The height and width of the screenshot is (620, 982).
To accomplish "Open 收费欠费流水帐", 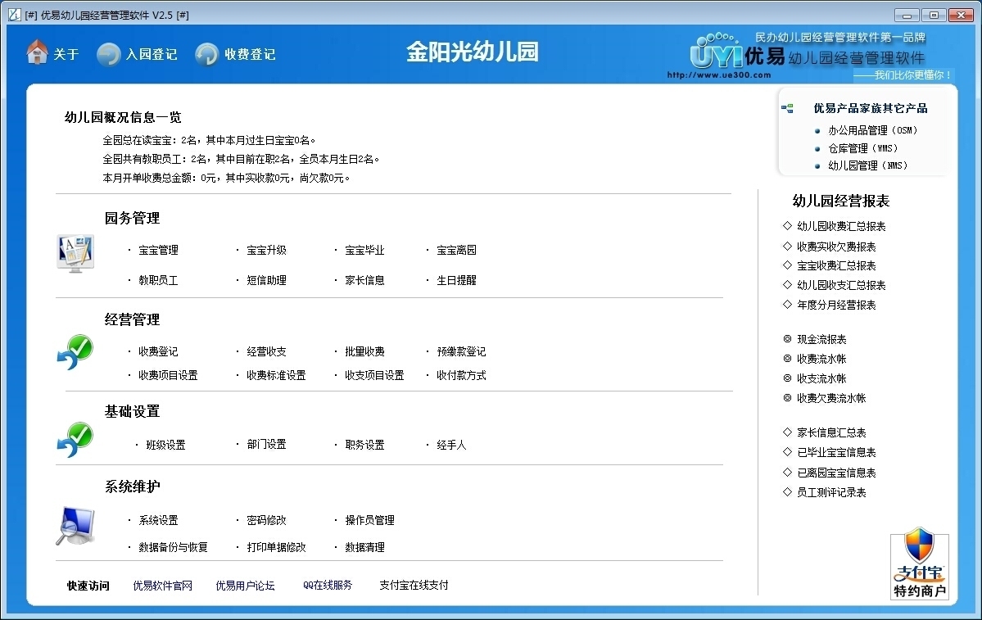I will click(831, 398).
